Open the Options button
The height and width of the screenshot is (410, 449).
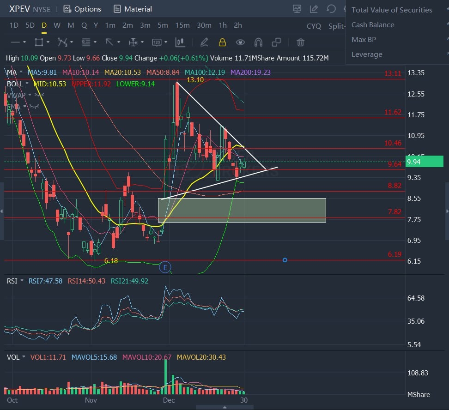coord(82,9)
